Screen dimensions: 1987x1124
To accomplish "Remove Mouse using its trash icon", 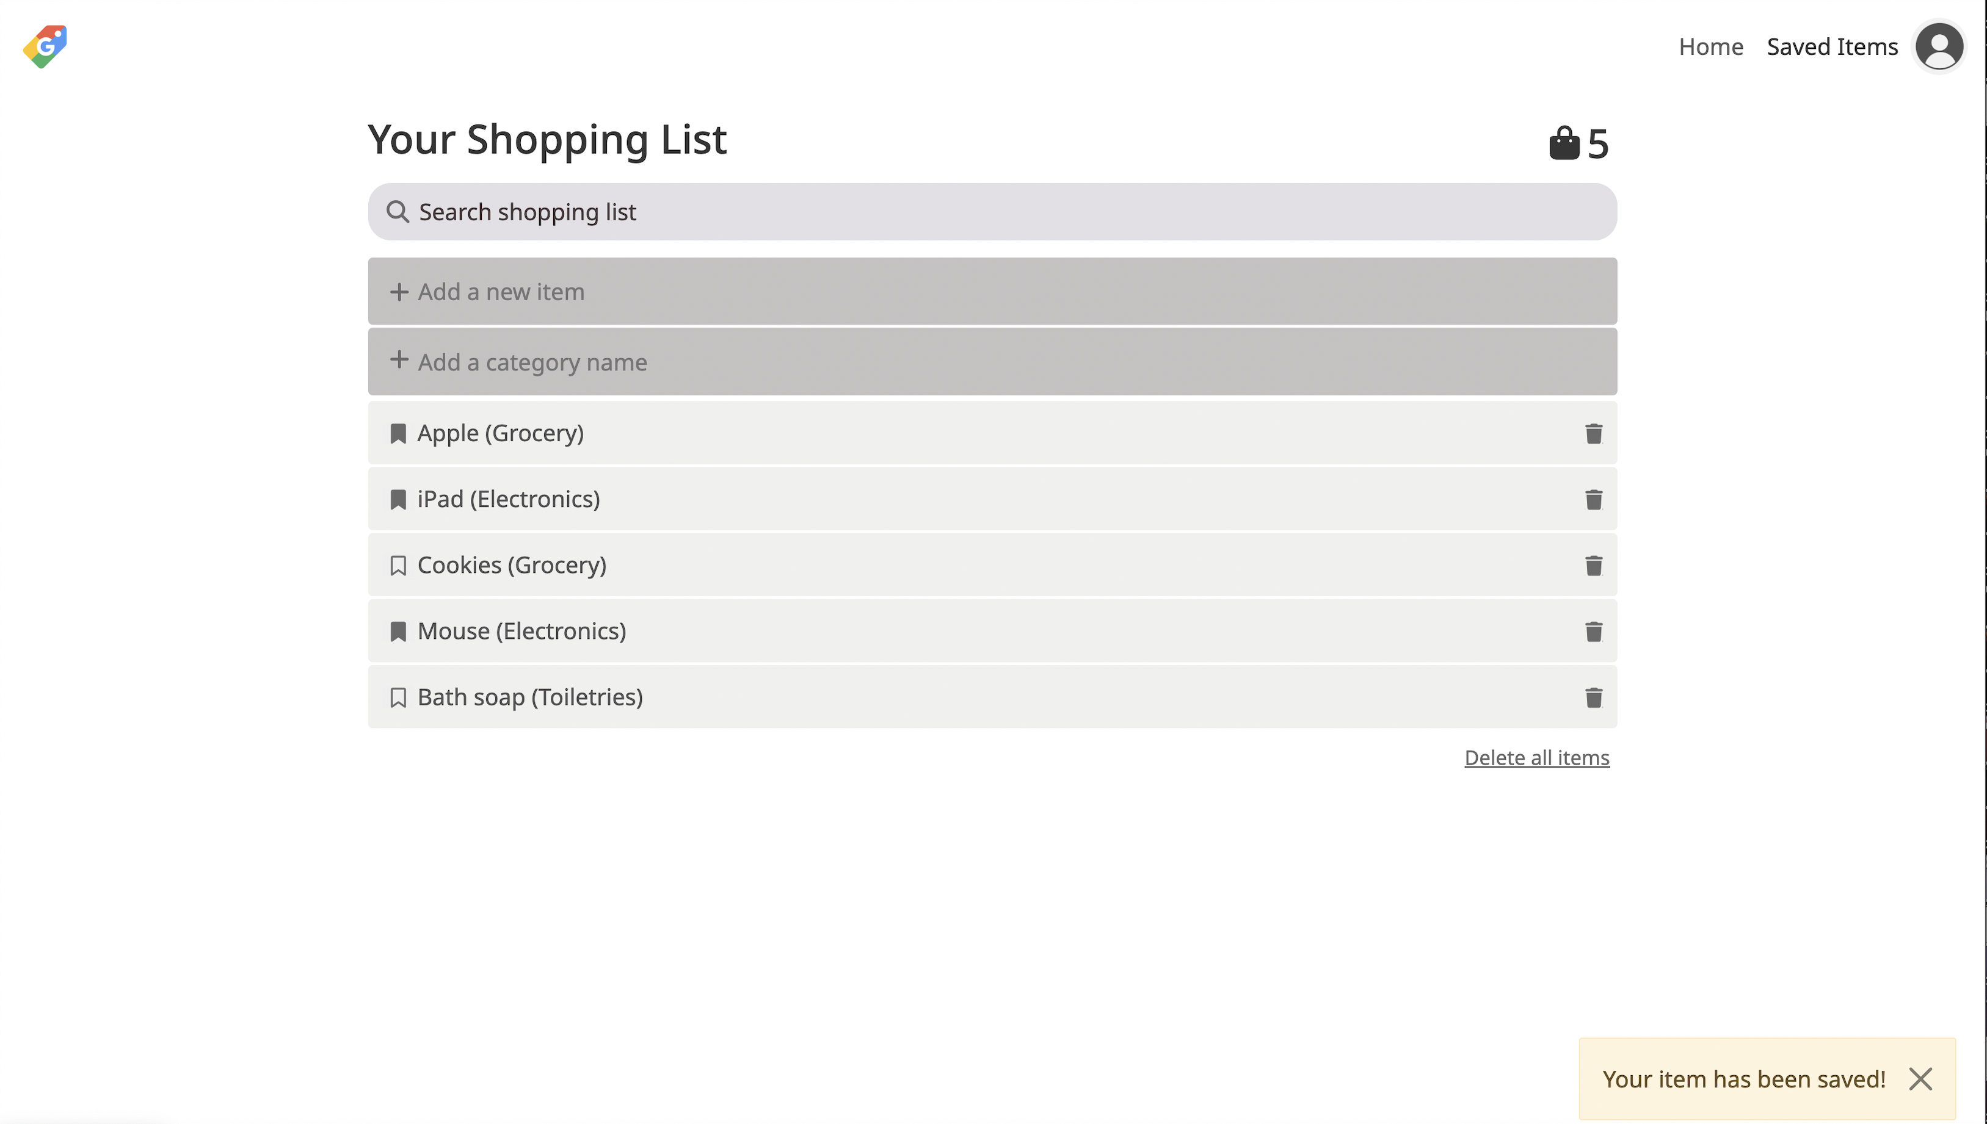I will coord(1593,632).
